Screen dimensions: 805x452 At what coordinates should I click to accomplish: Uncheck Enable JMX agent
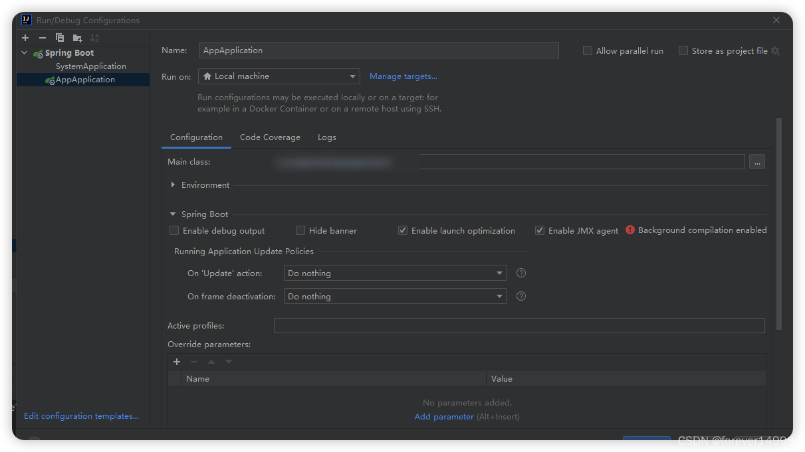click(540, 230)
